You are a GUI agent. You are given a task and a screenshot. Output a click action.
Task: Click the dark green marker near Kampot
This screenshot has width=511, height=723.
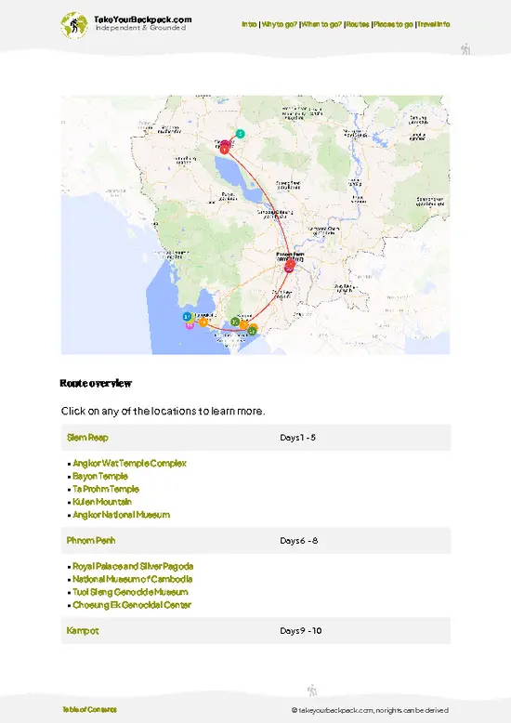(x=252, y=330)
